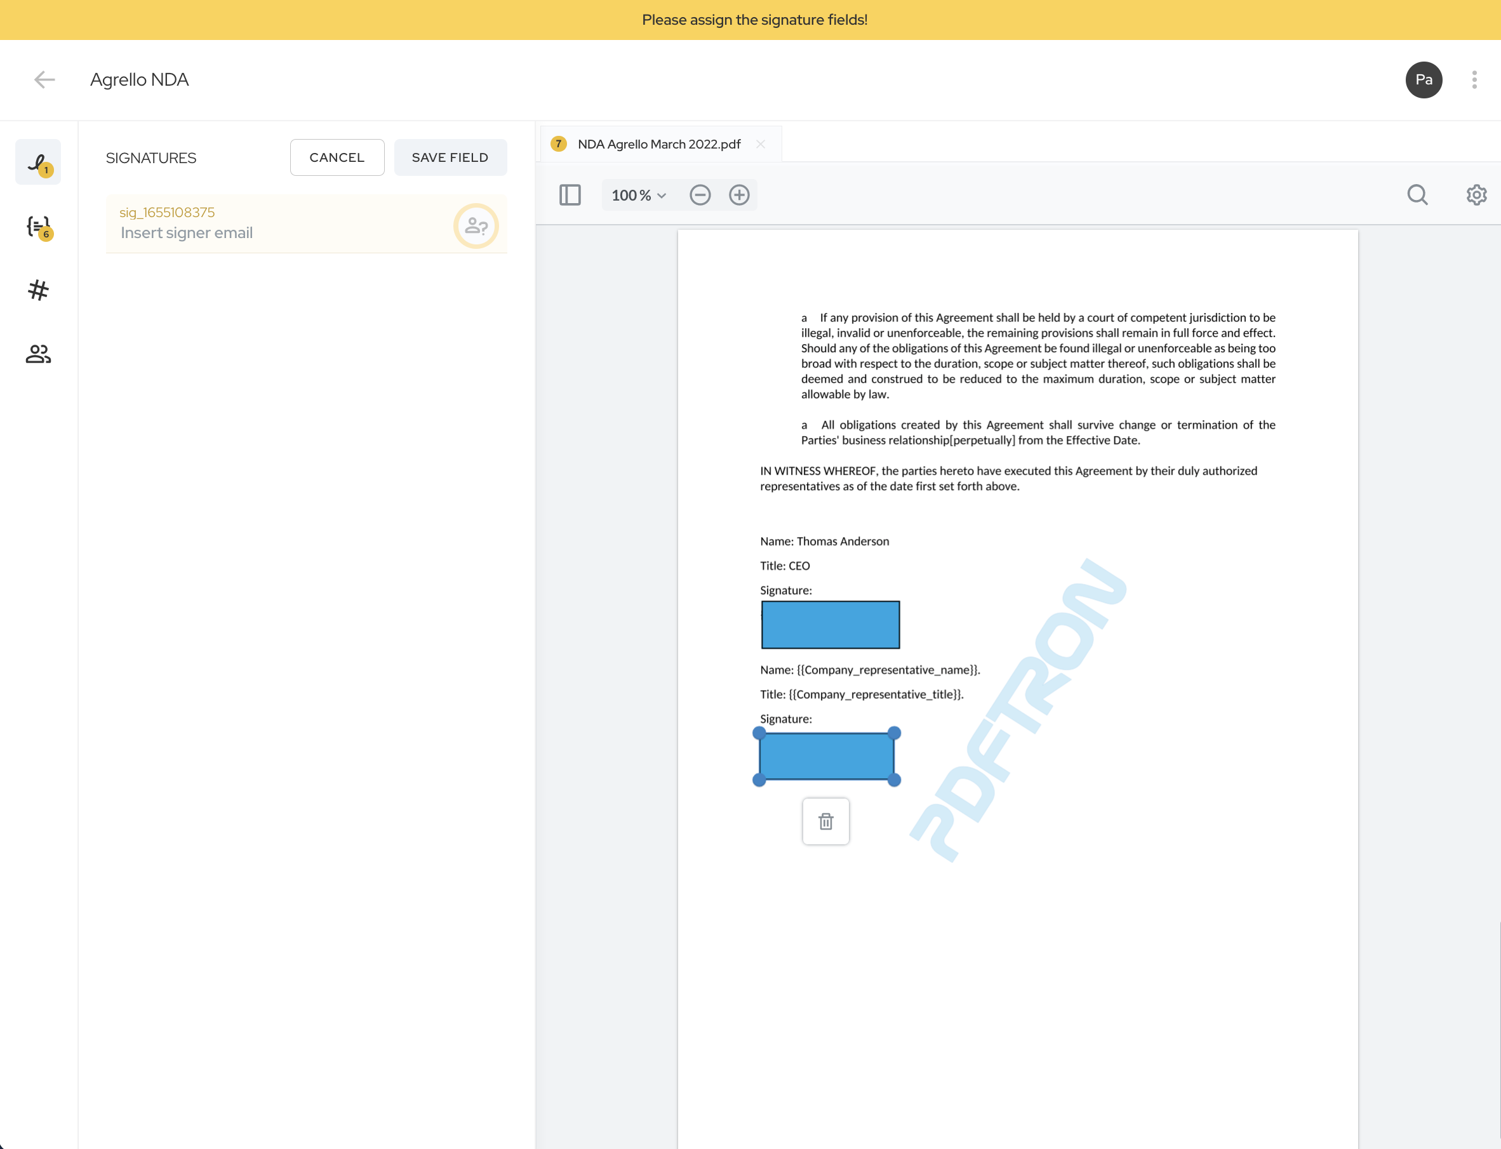Select the Thomas Anderson signature box
The image size is (1501, 1149).
tap(830, 625)
